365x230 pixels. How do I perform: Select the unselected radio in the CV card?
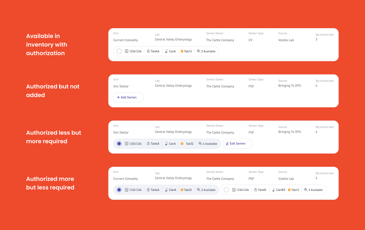tap(119, 51)
